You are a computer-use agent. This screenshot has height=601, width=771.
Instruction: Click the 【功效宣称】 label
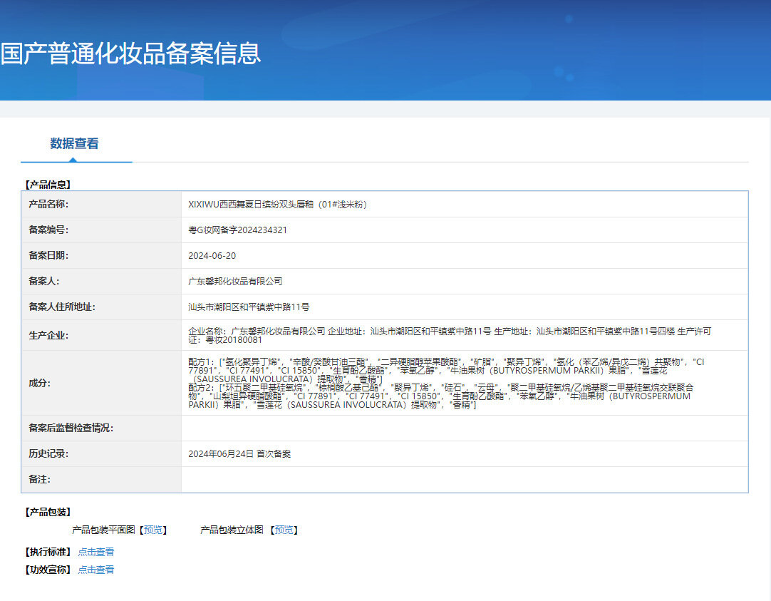(48, 570)
